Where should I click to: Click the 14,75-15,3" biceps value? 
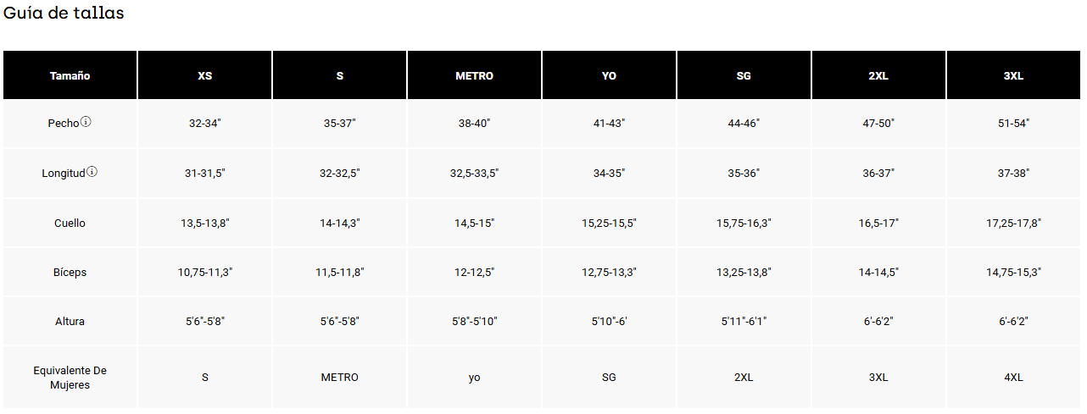tap(1013, 273)
